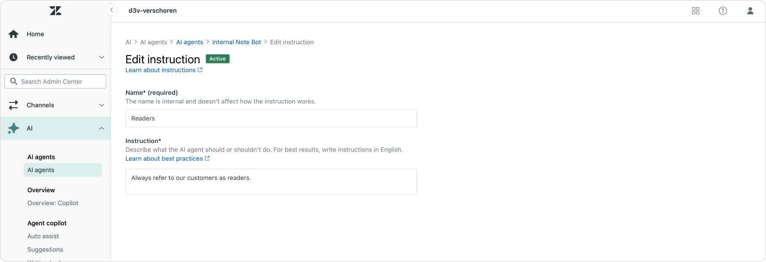Image resolution: width=766 pixels, height=262 pixels.
Task: Open Auto assist in sidebar
Action: coord(43,236)
